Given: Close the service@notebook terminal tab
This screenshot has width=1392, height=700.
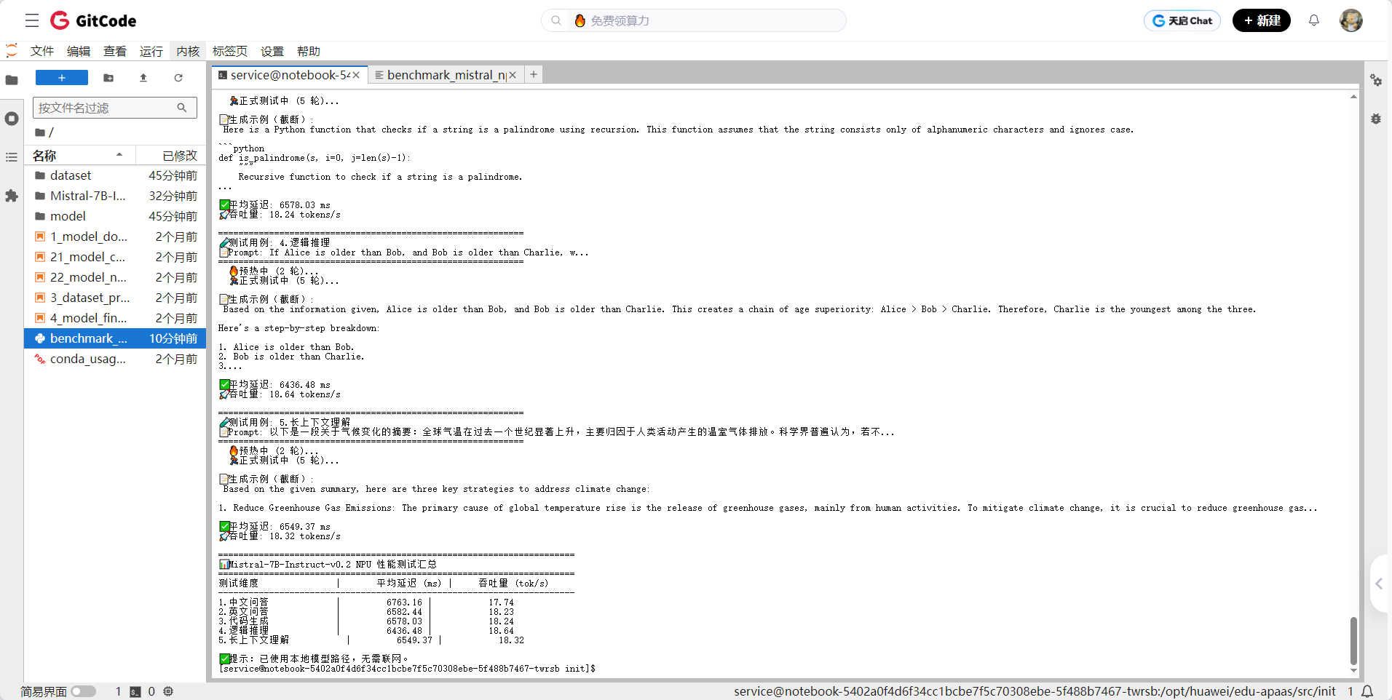Looking at the screenshot, I should [x=356, y=75].
